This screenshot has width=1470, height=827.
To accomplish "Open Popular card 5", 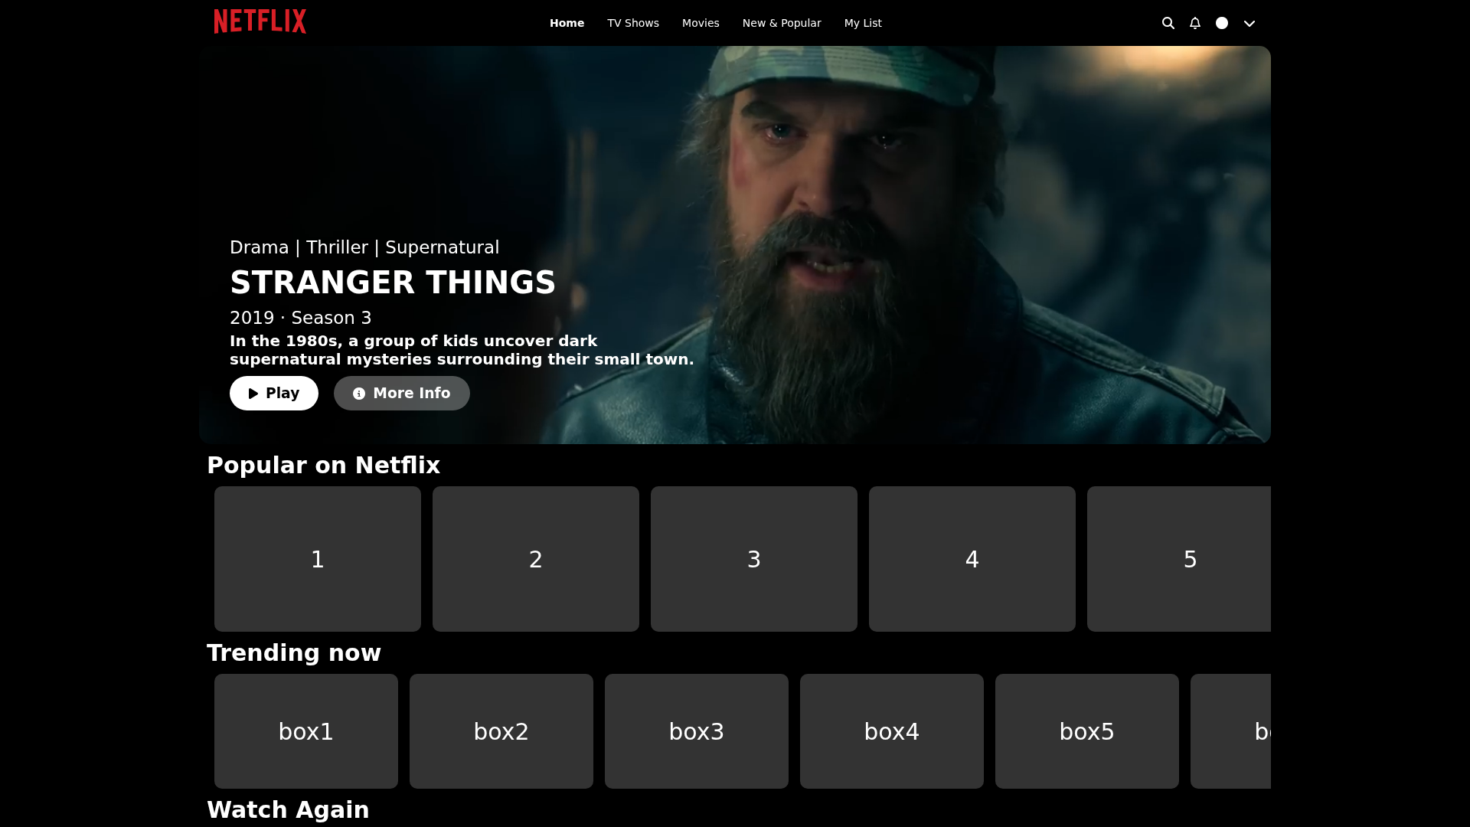I will pyautogui.click(x=1179, y=559).
